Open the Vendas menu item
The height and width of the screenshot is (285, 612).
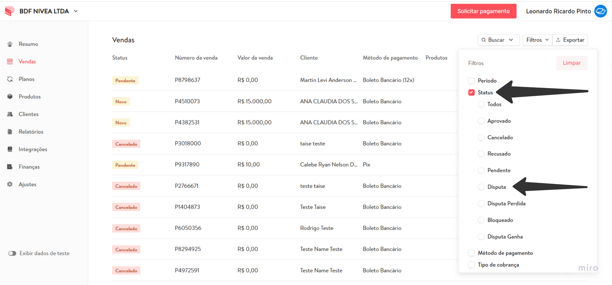(x=27, y=62)
